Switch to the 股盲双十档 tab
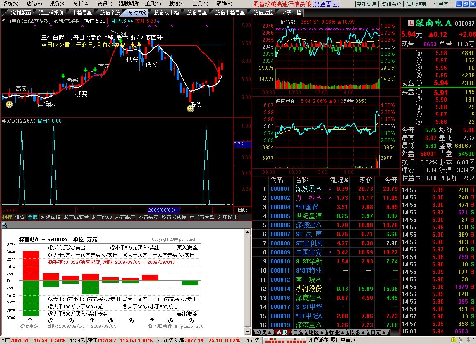 point(166,13)
